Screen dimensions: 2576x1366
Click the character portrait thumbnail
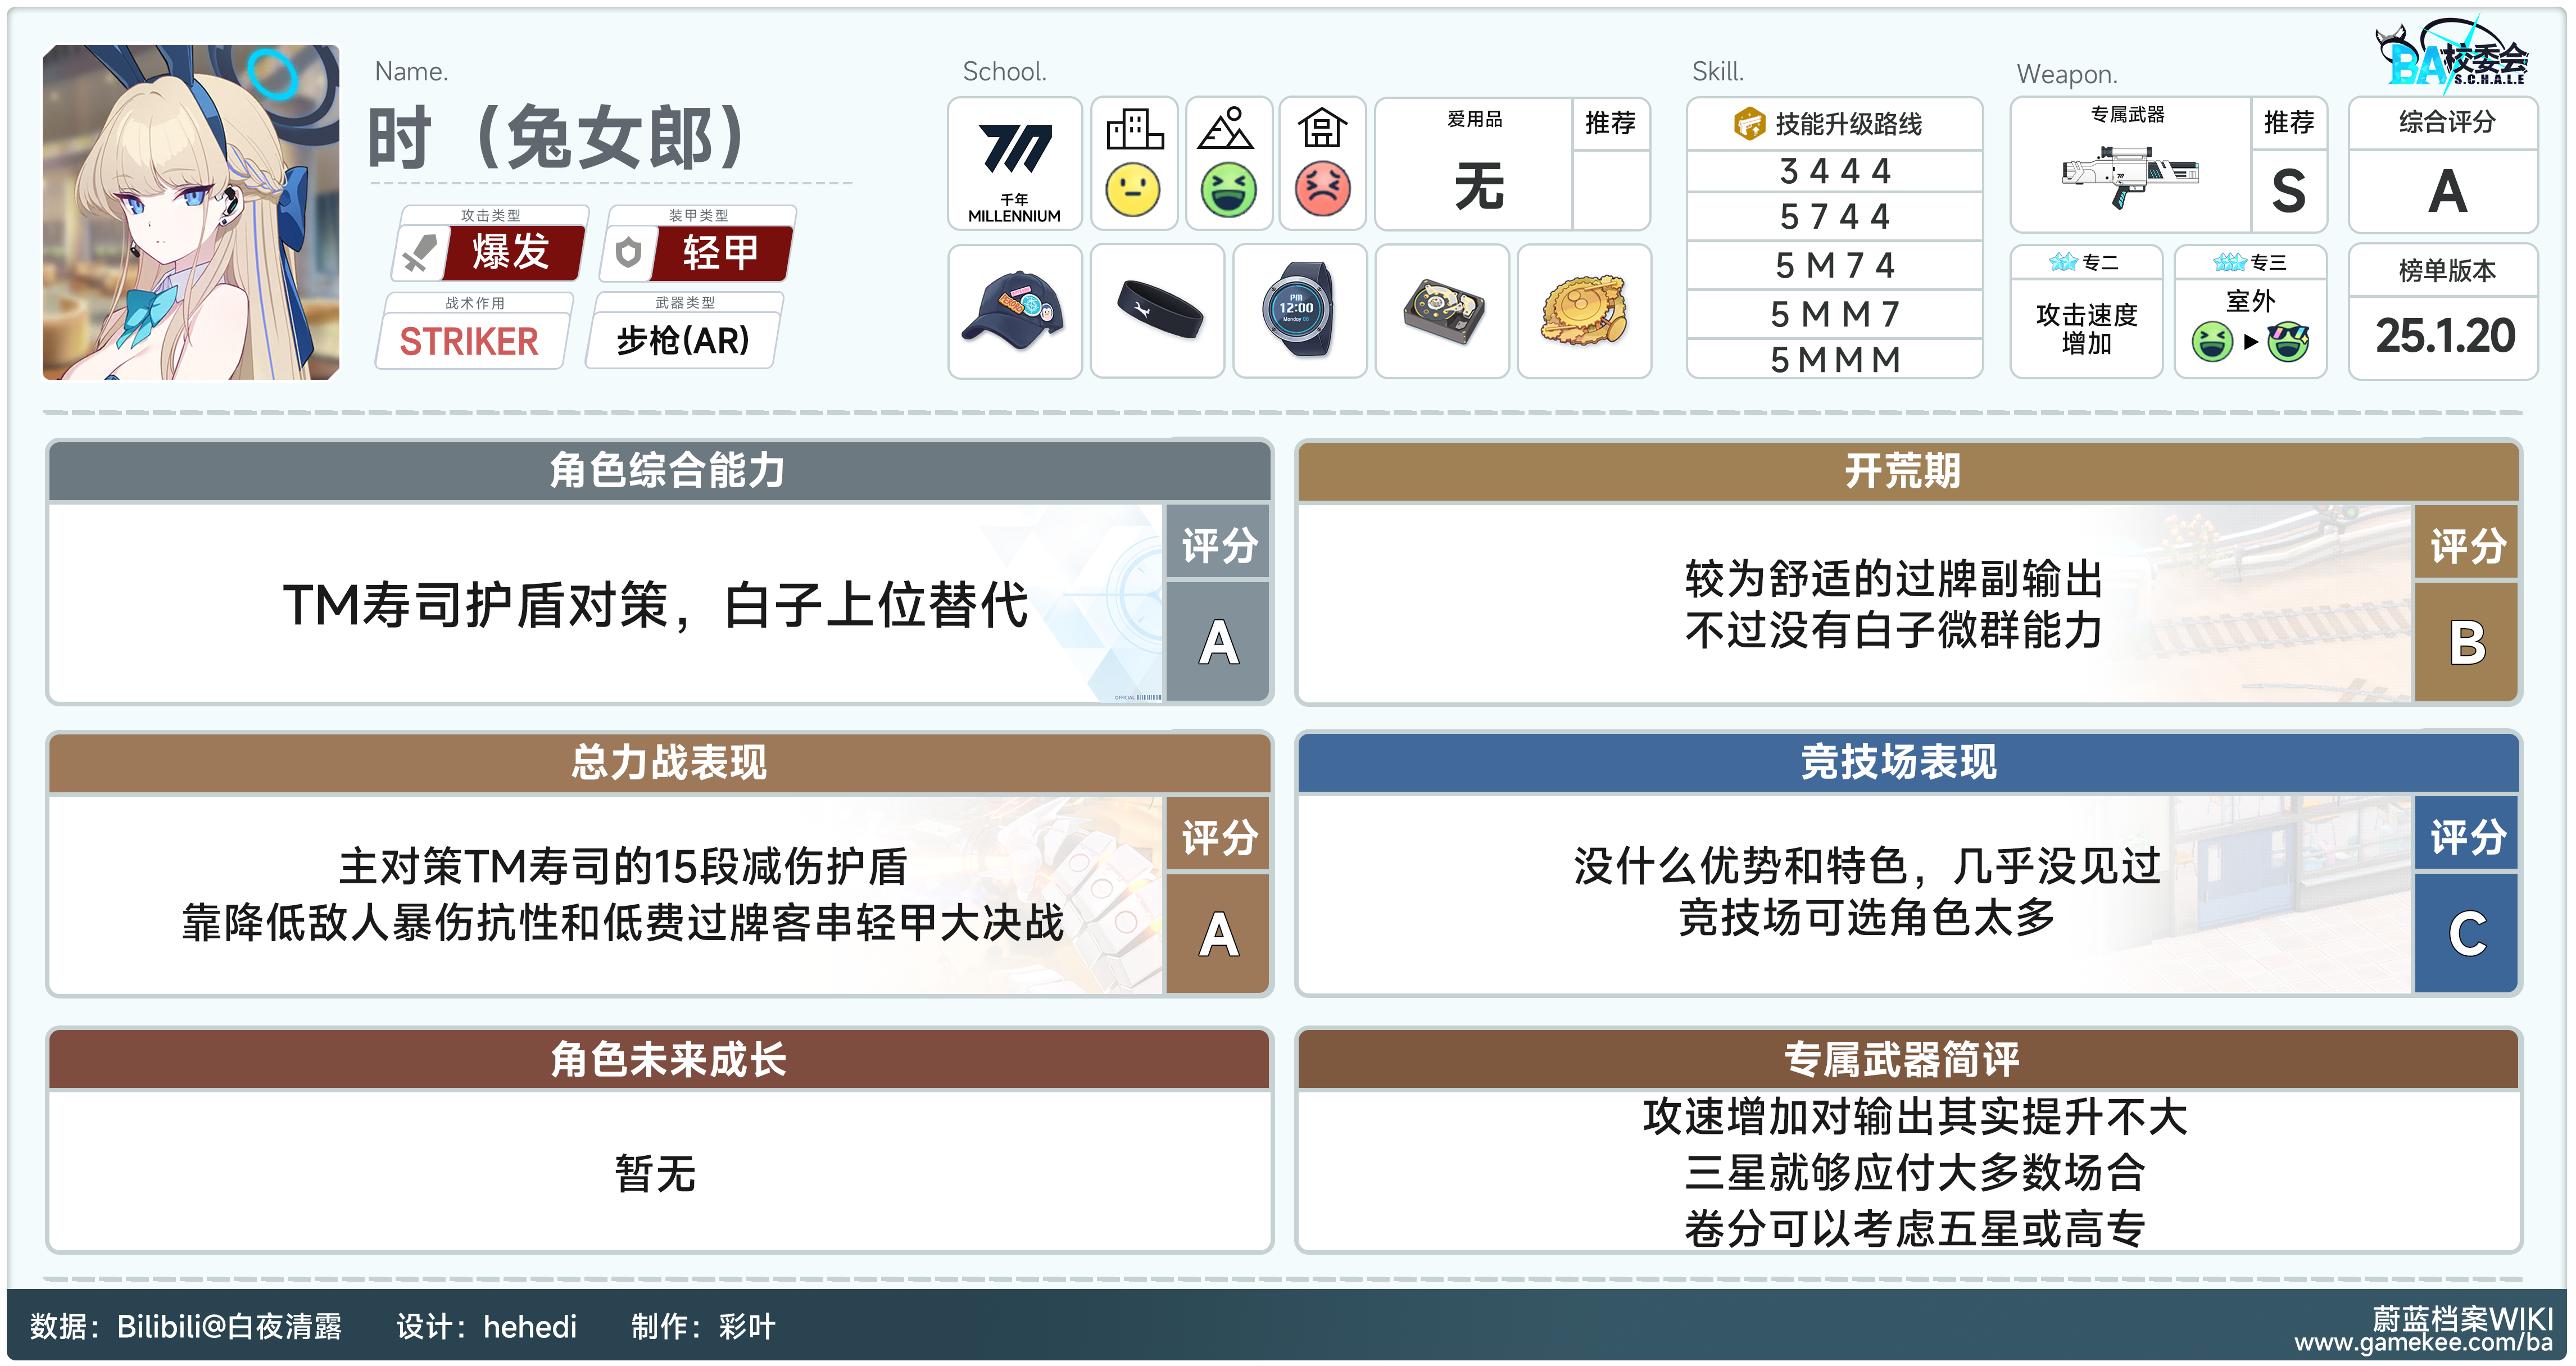pyautogui.click(x=191, y=212)
